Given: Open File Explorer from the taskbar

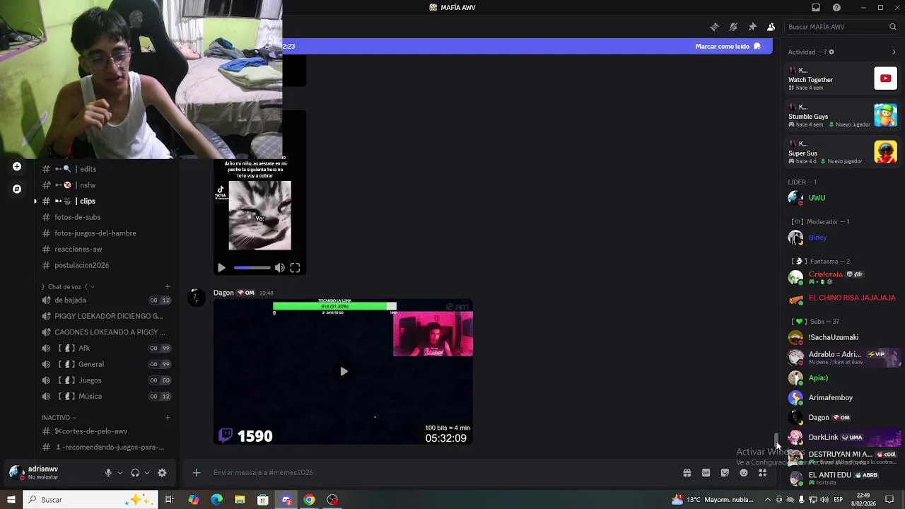Looking at the screenshot, I should 240,500.
